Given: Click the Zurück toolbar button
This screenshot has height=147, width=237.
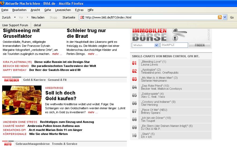Looking at the screenshot, I should [x=6, y=17].
